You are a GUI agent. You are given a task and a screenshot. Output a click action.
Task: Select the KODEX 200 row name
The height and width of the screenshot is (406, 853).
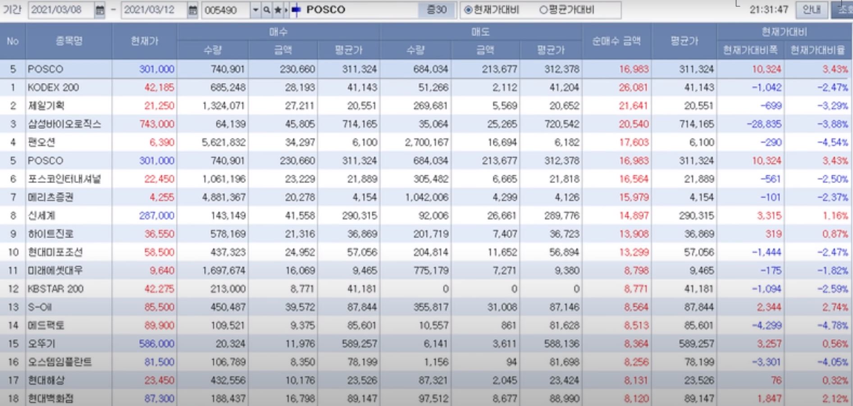point(53,87)
